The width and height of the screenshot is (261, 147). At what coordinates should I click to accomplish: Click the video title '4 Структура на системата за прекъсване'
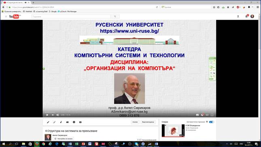point(71,131)
